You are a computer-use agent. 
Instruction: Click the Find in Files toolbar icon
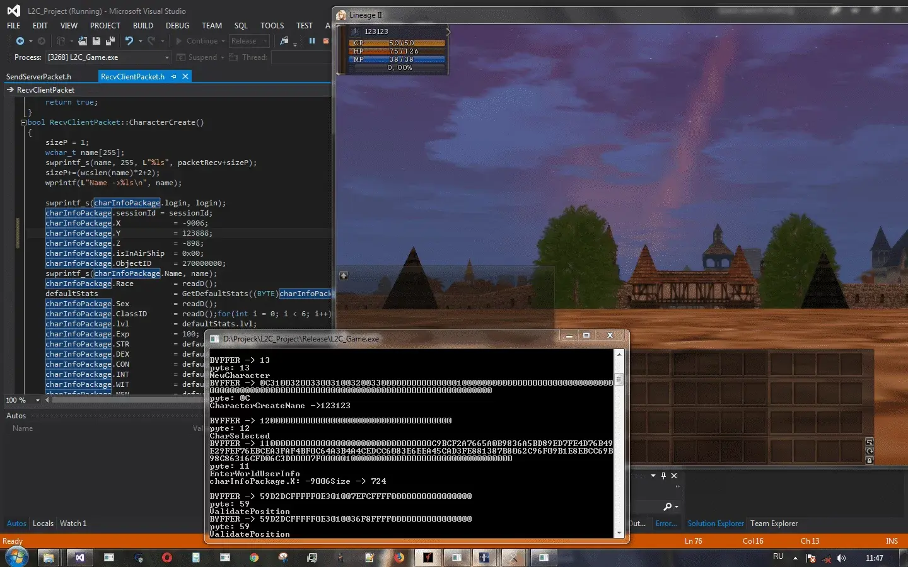[x=284, y=41]
